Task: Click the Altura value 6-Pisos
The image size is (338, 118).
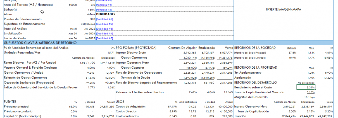Action: 91,14
